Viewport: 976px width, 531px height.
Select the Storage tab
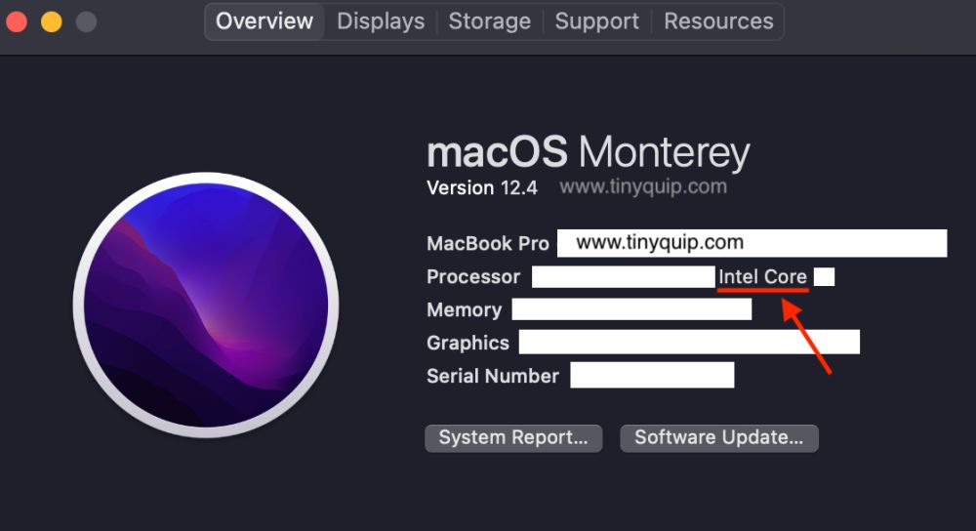(489, 21)
